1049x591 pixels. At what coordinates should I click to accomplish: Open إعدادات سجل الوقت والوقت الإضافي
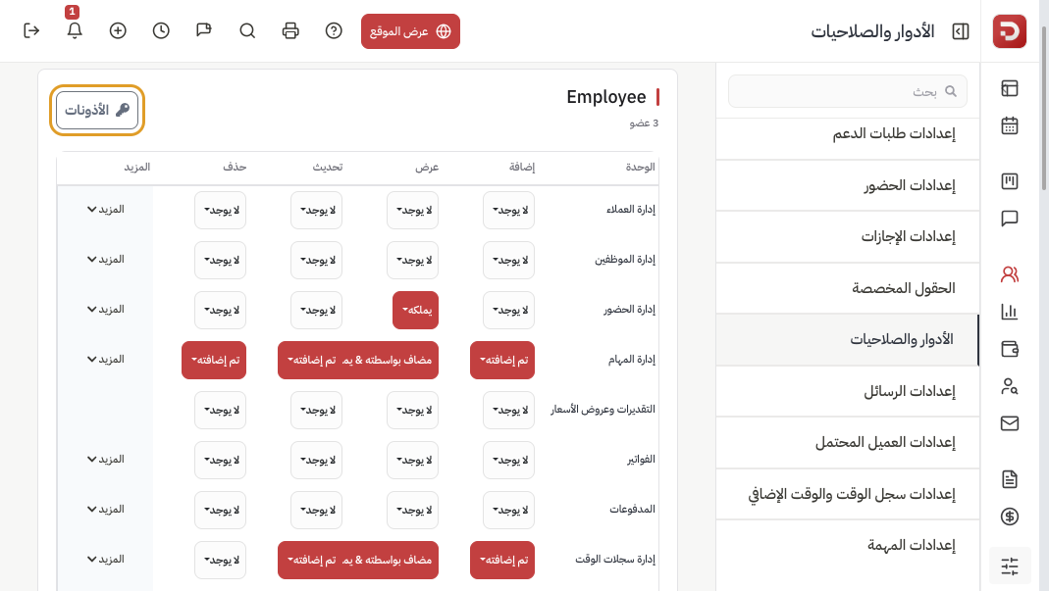[847, 494]
